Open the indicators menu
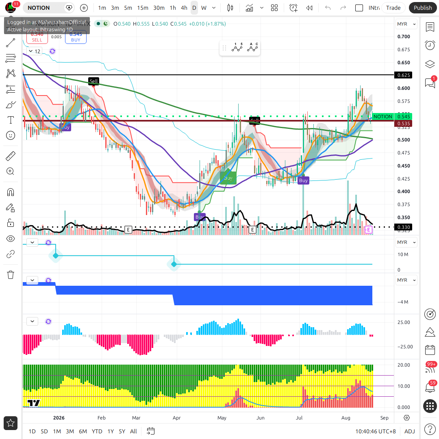 pyautogui.click(x=249, y=8)
